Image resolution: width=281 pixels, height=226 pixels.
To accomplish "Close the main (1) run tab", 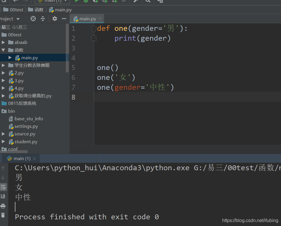I will 34,159.
